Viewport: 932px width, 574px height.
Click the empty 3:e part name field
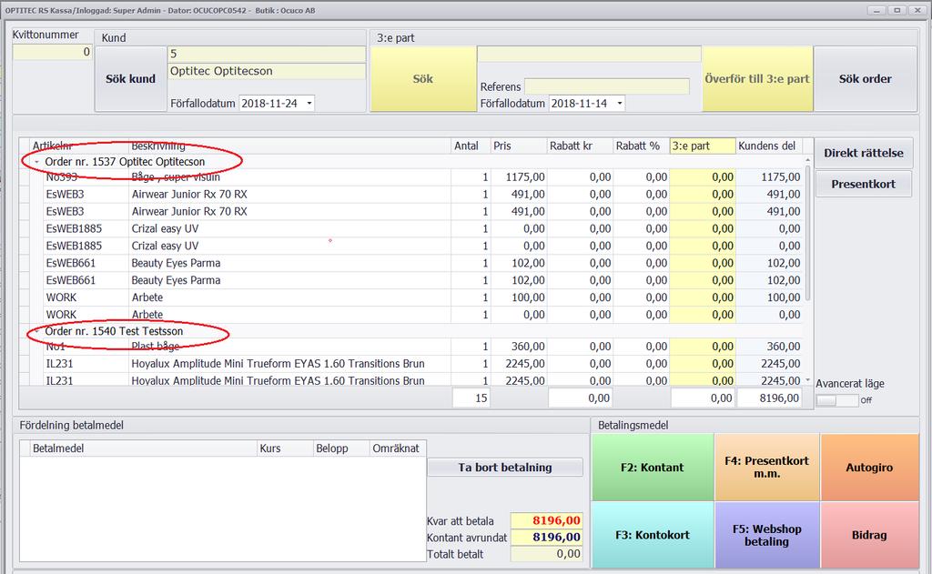point(589,54)
